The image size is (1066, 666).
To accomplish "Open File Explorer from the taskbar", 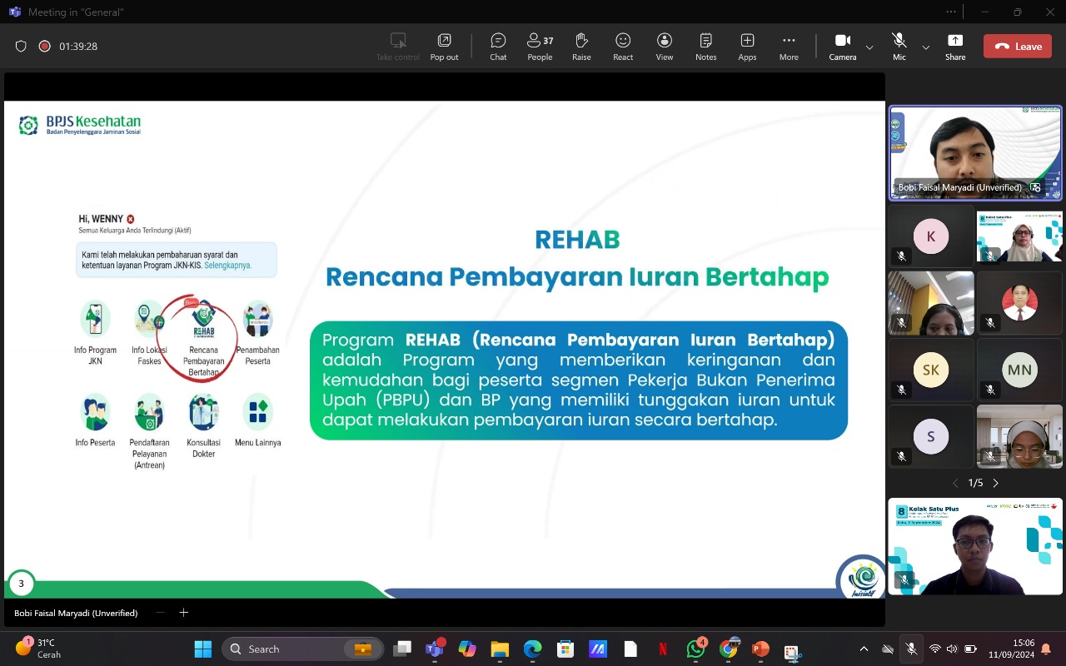I will pos(500,649).
